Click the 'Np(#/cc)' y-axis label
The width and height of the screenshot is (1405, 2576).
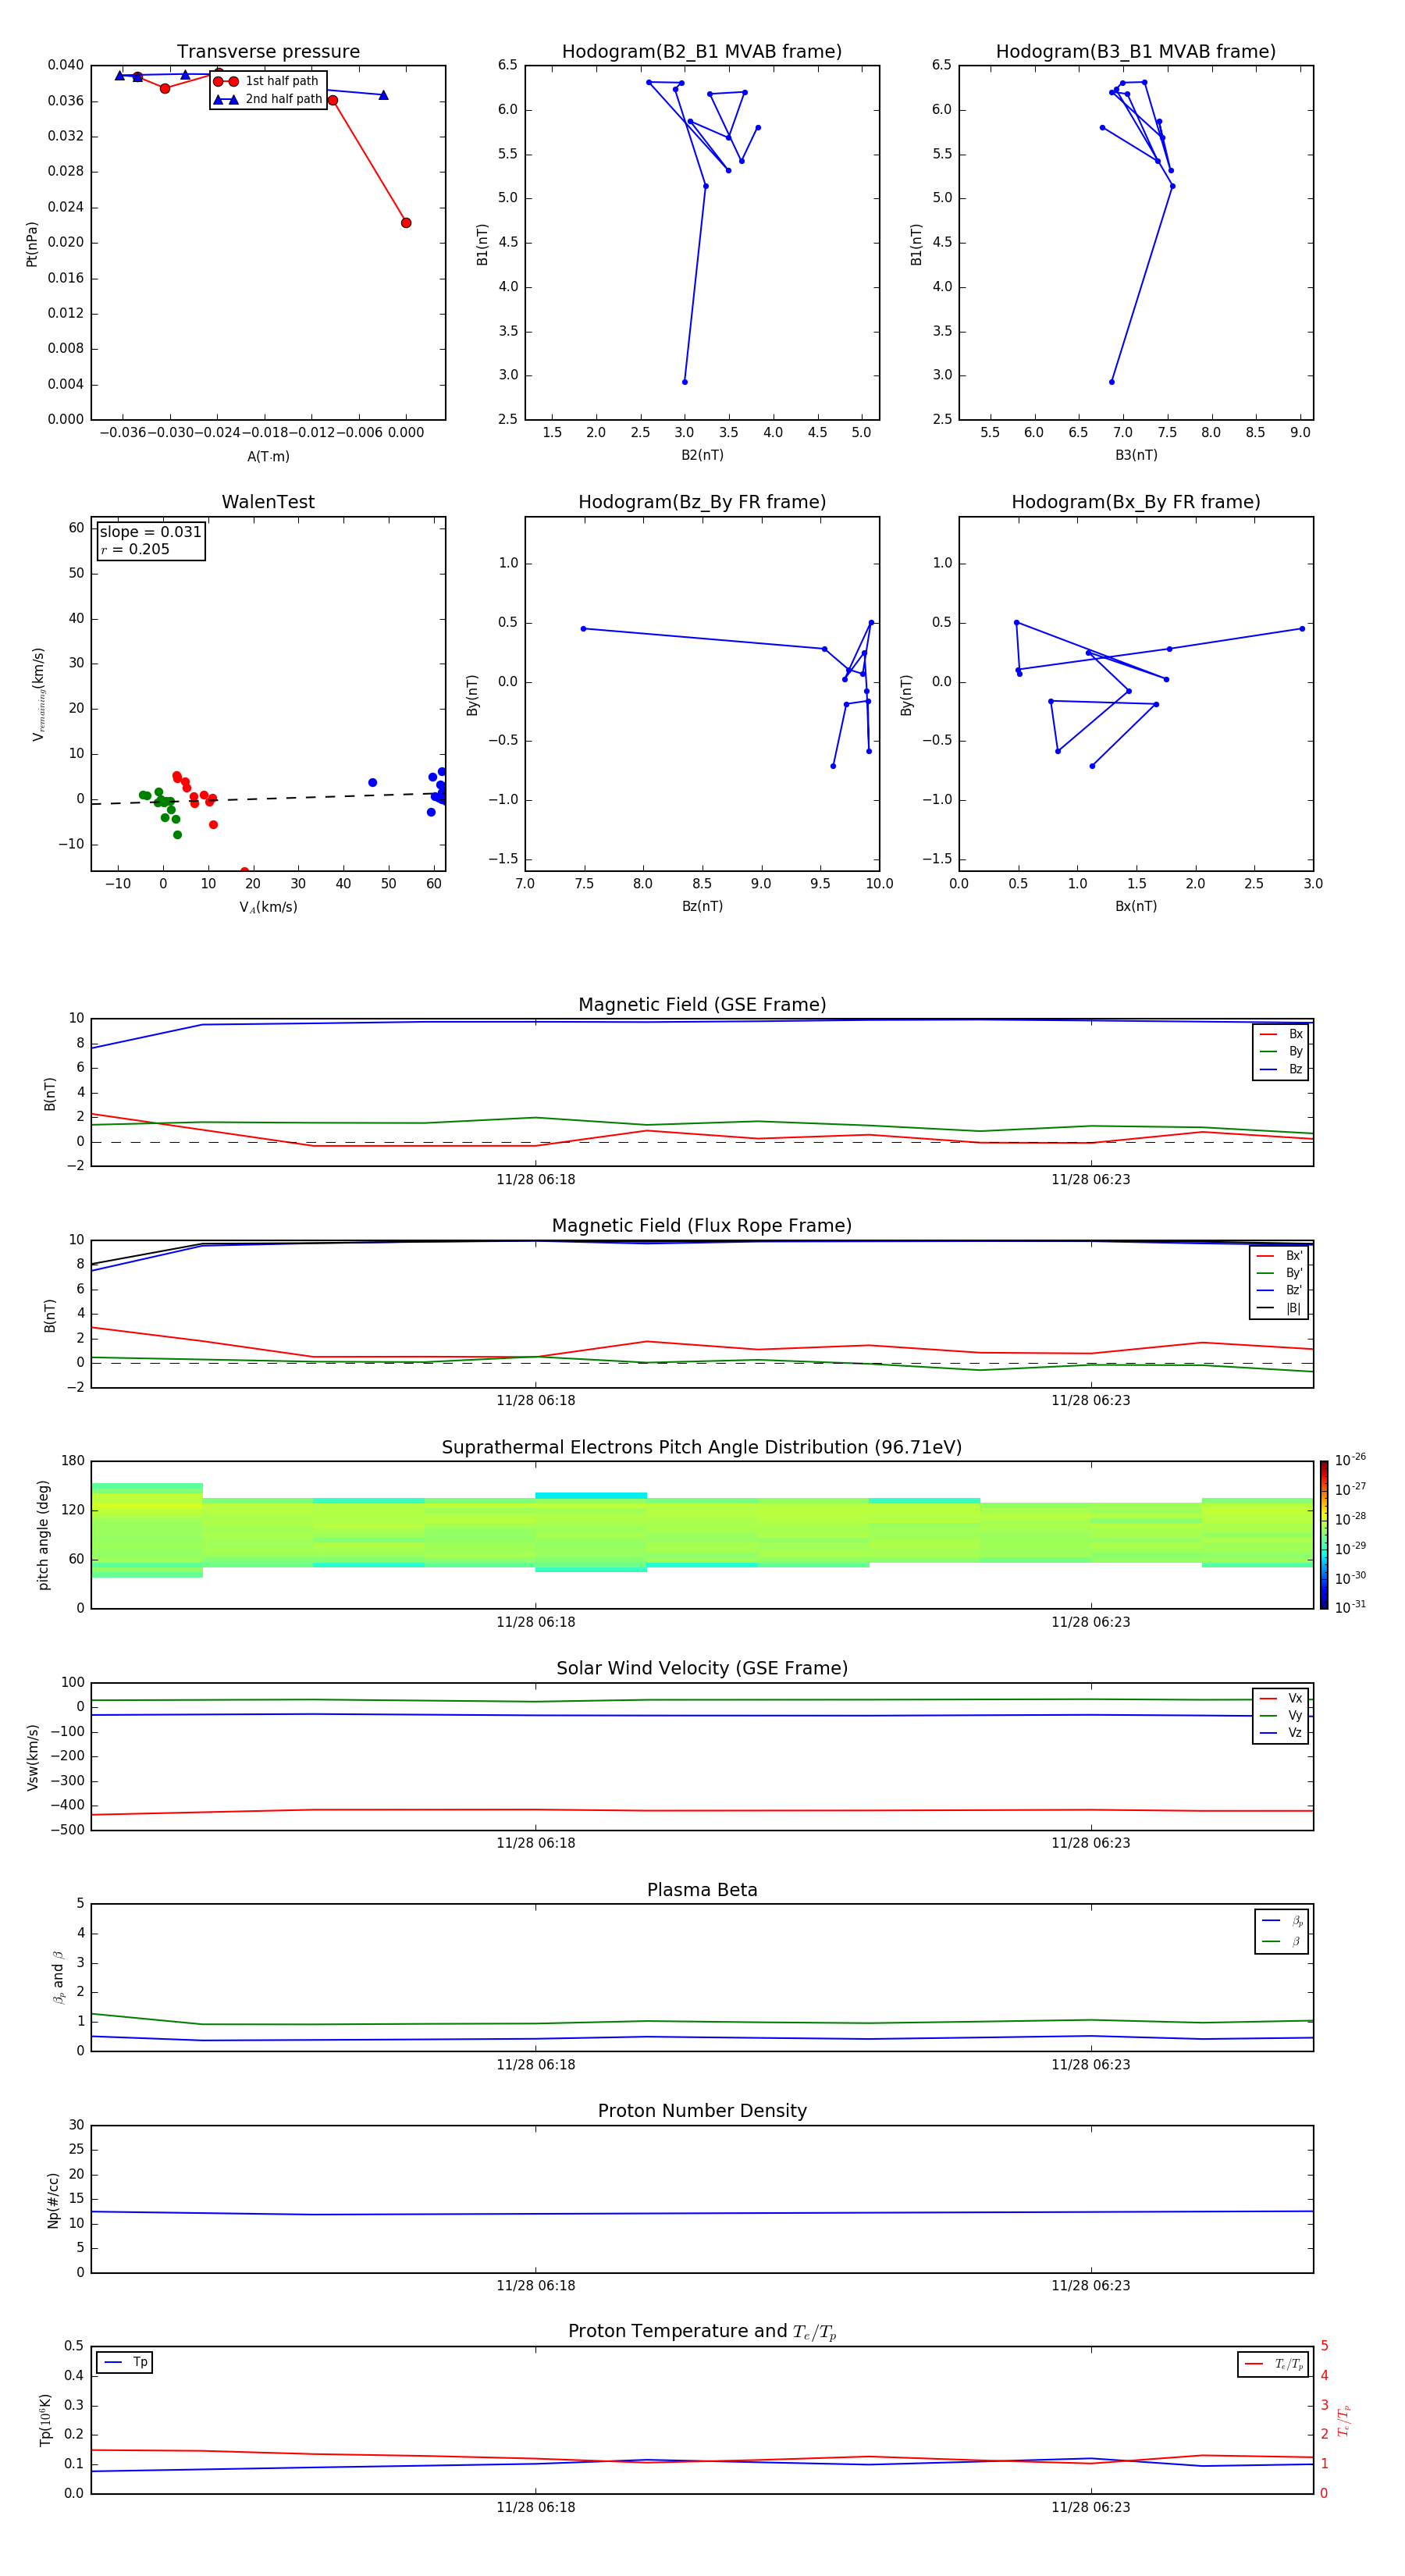(53, 2200)
